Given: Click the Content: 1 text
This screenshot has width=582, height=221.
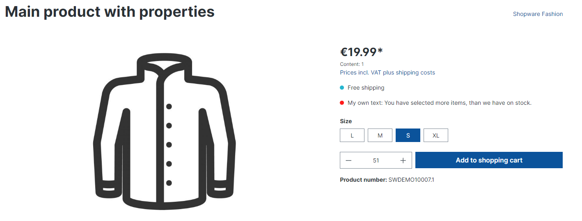Looking at the screenshot, I should (x=352, y=64).
